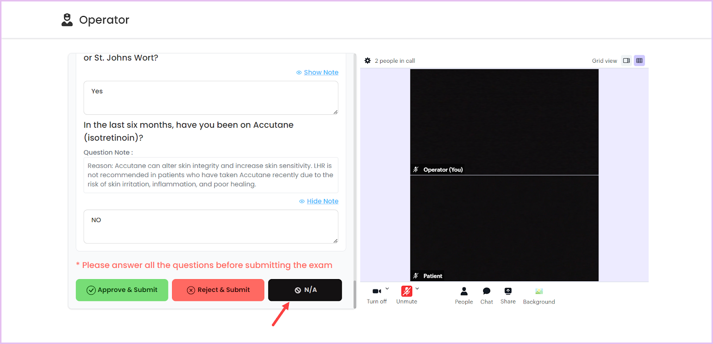Image resolution: width=713 pixels, height=344 pixels.
Task: Click the answer field containing Yes
Action: (211, 97)
